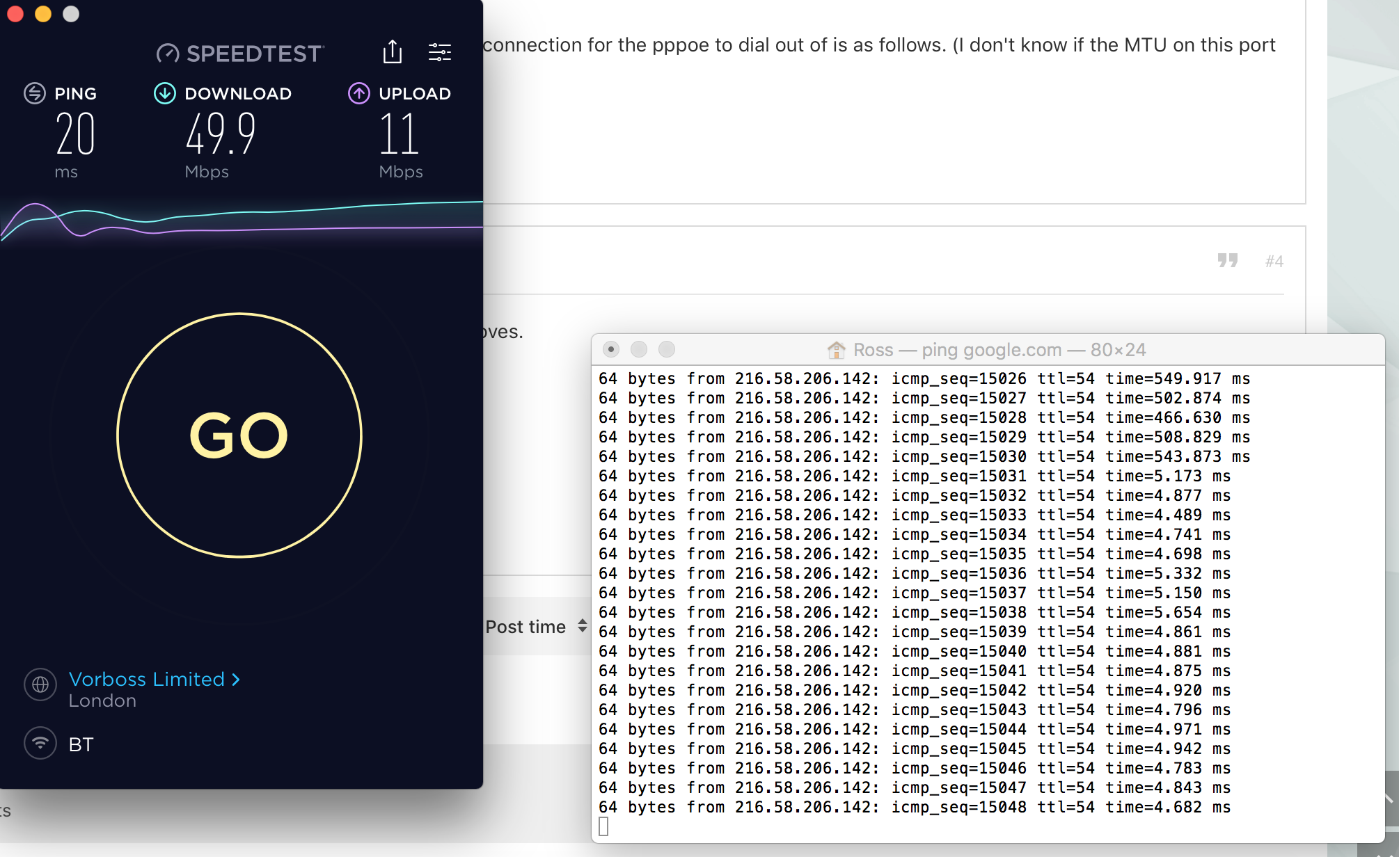
Task: Expand chevron next to Vorboss Limited
Action: 236,679
